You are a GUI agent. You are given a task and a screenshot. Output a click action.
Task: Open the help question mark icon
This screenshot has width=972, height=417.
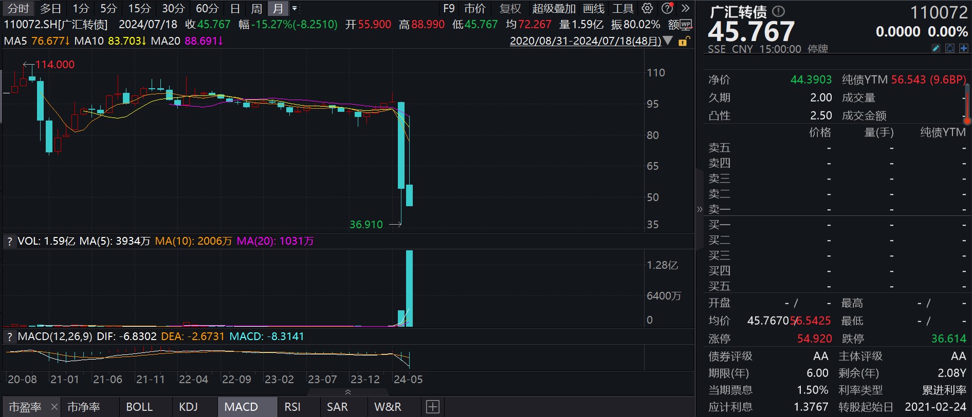pyautogui.click(x=667, y=8)
